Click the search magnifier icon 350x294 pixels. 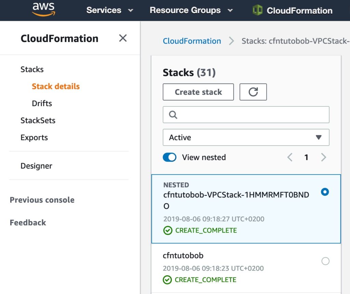173,115
